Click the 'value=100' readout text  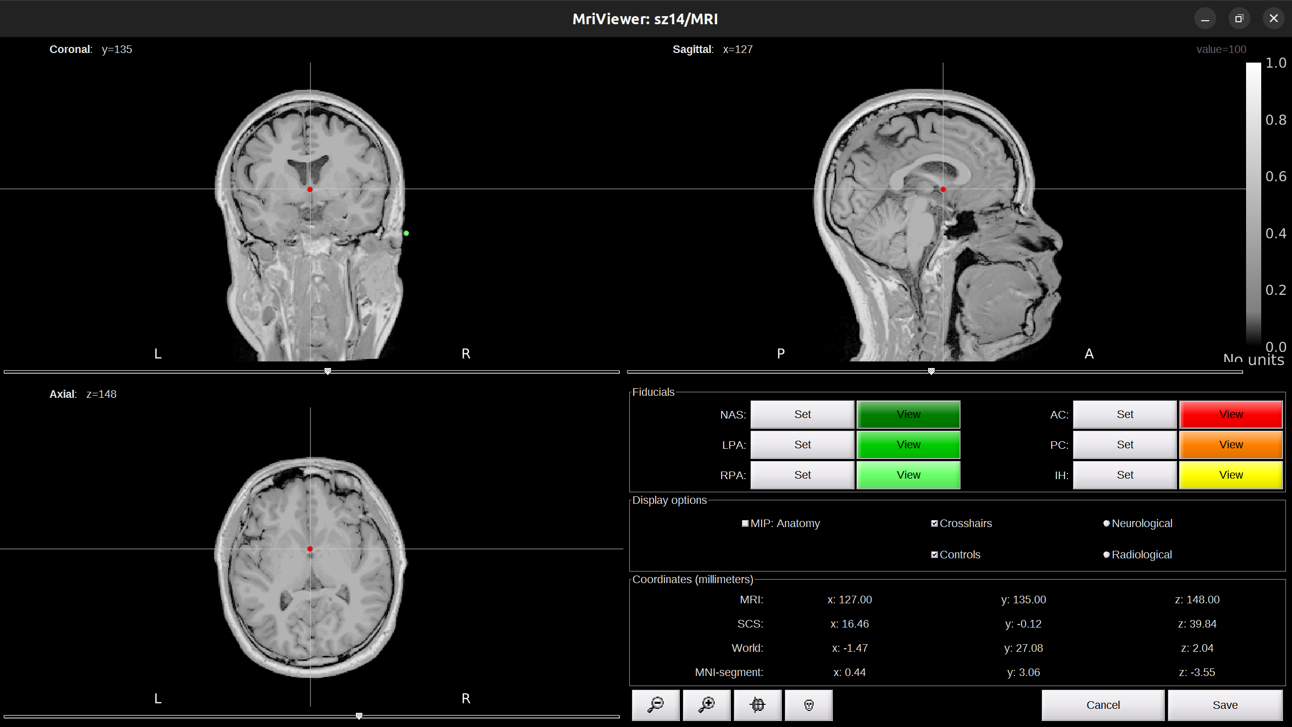tap(1221, 49)
